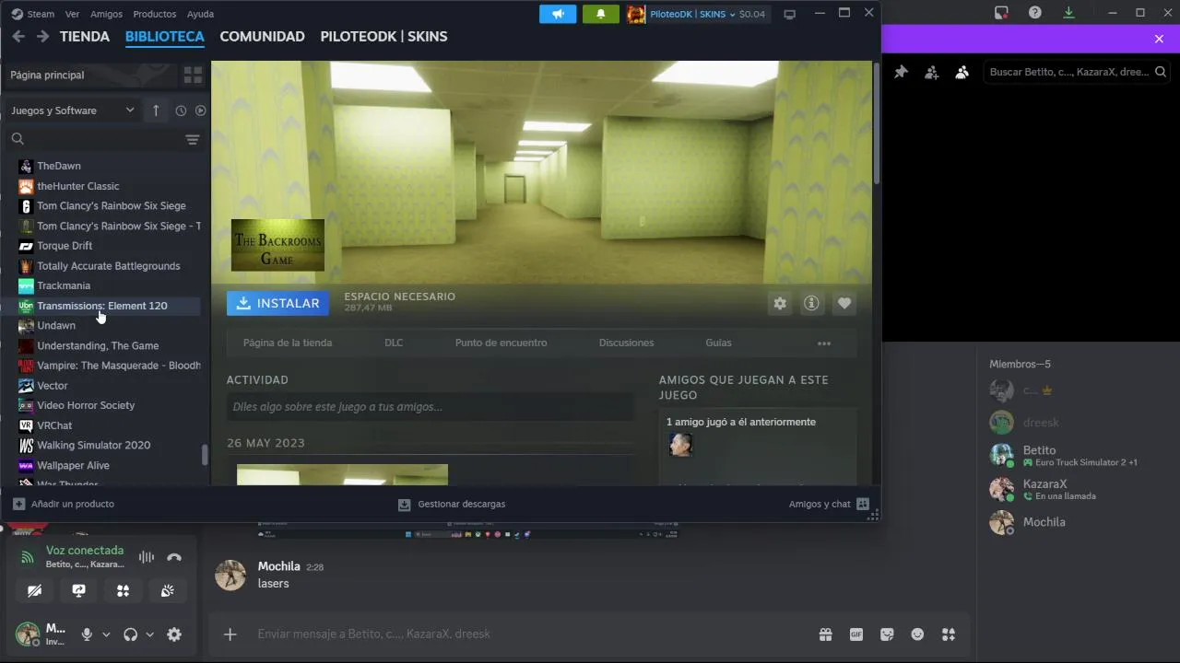This screenshot has height=663, width=1180.
Task: Open Amigos menu
Action: [x=107, y=14]
